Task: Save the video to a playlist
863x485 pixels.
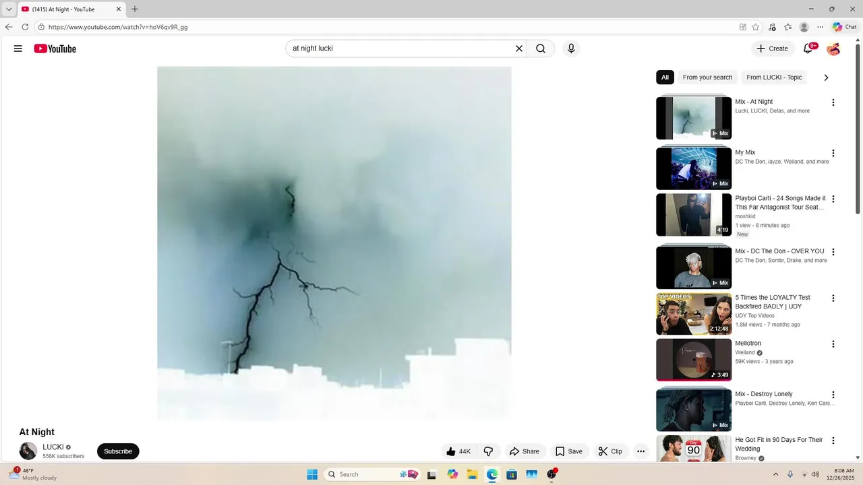Action: (568, 451)
